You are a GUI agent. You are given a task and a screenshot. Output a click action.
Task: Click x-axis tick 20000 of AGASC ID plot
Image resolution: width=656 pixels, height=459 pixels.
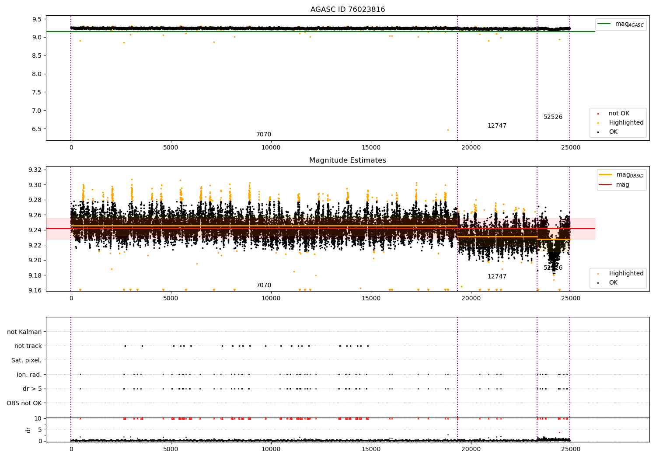(x=471, y=148)
